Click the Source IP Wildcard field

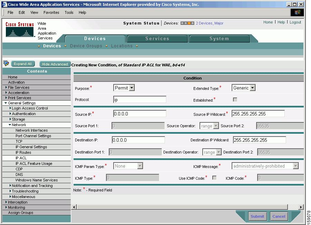click(258, 114)
